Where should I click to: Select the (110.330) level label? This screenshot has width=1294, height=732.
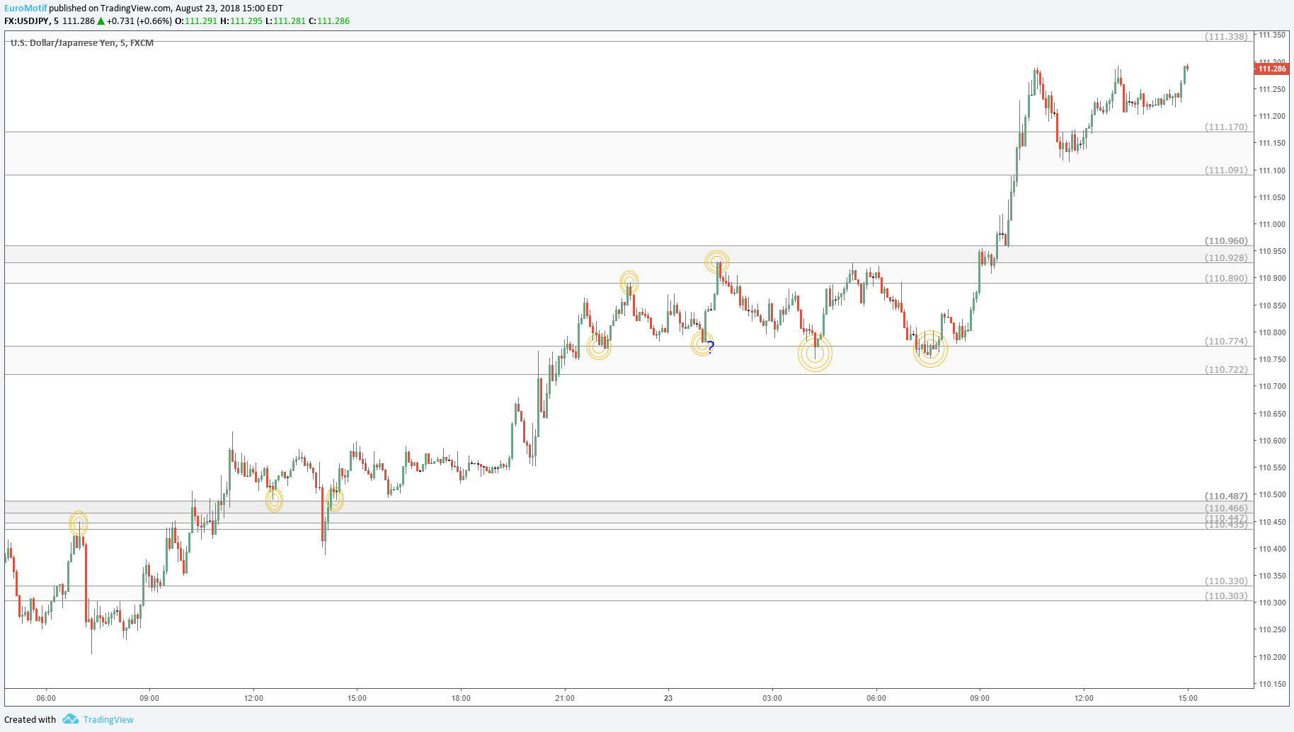click(x=1227, y=581)
